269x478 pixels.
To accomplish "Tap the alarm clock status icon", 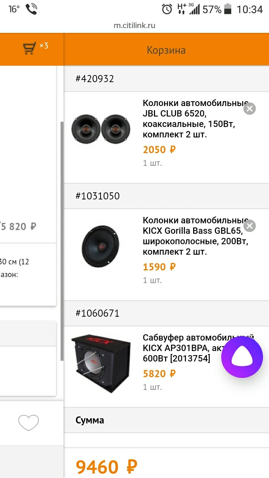I will 167,9.
